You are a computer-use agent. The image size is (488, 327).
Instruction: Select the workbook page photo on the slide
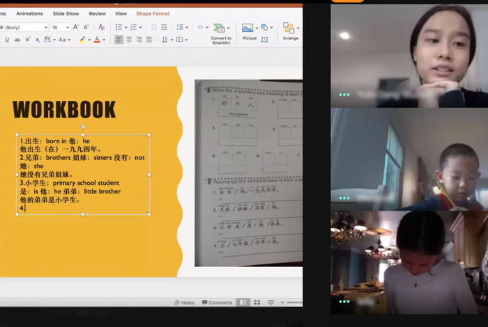[249, 173]
